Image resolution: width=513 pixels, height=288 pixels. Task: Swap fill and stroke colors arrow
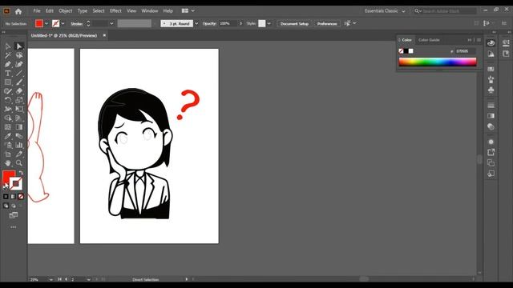pyautogui.click(x=21, y=173)
